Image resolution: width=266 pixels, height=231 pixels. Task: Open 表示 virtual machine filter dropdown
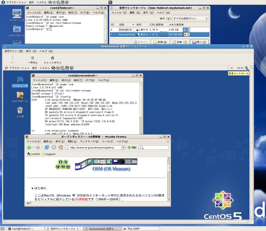190,18
